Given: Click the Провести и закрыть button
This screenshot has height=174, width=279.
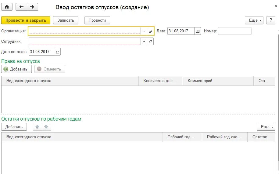Looking at the screenshot, I should [x=26, y=20].
